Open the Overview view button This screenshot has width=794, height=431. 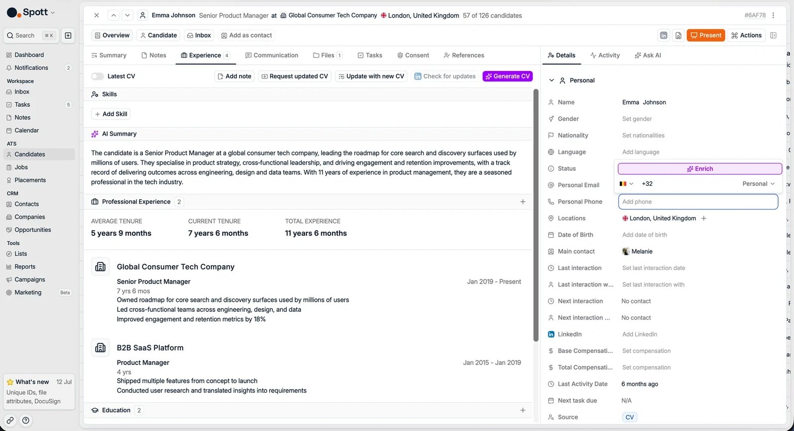(112, 35)
